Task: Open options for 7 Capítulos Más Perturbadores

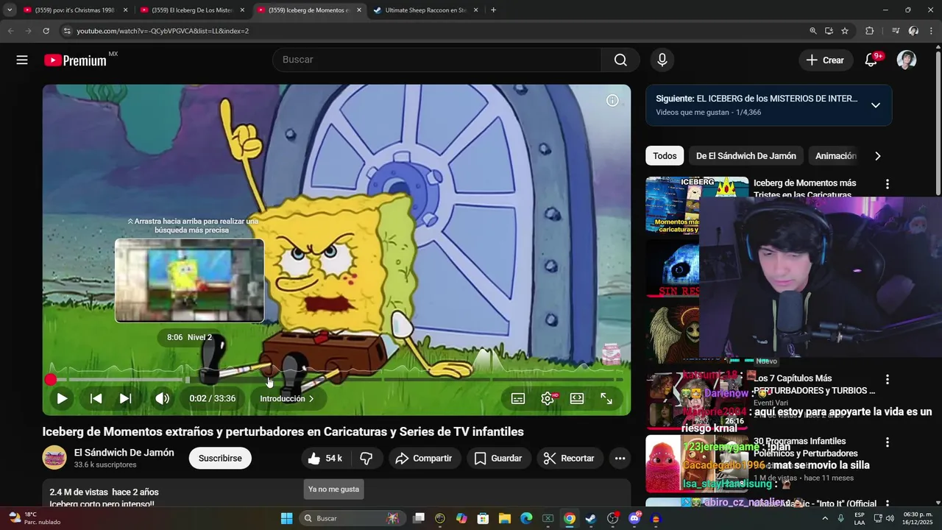Action: coord(887,379)
